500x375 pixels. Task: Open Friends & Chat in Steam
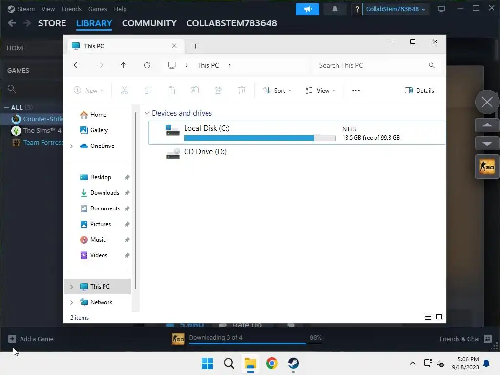coord(465,339)
